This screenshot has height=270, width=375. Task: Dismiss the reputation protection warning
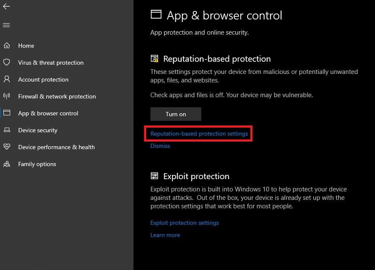[160, 146]
